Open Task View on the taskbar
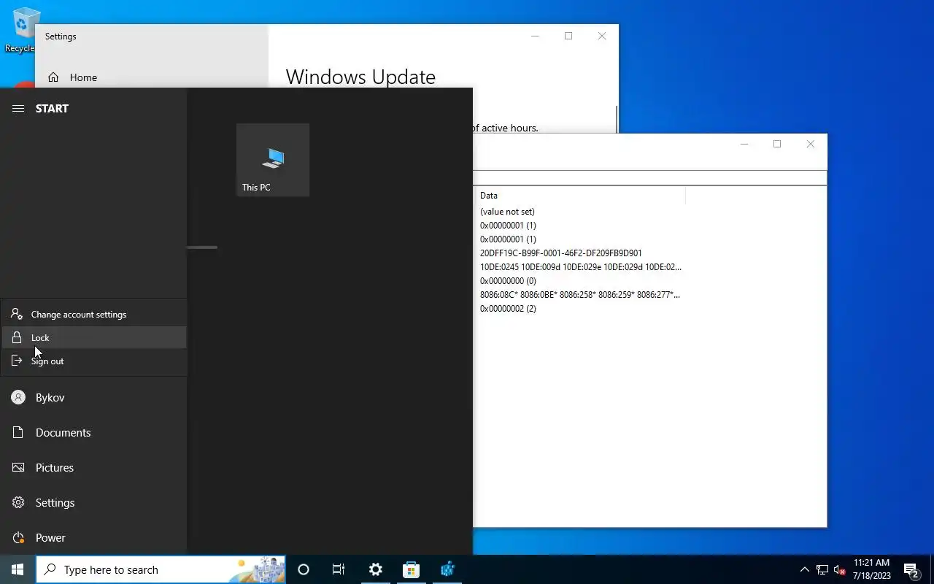Viewport: 934px width, 584px height. click(x=339, y=569)
